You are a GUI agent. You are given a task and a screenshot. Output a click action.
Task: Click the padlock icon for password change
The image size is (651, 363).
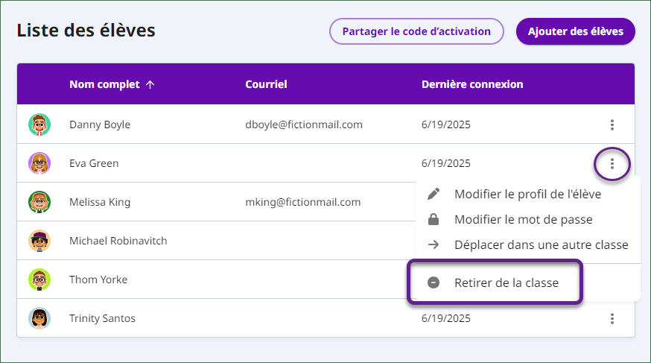[x=434, y=219]
